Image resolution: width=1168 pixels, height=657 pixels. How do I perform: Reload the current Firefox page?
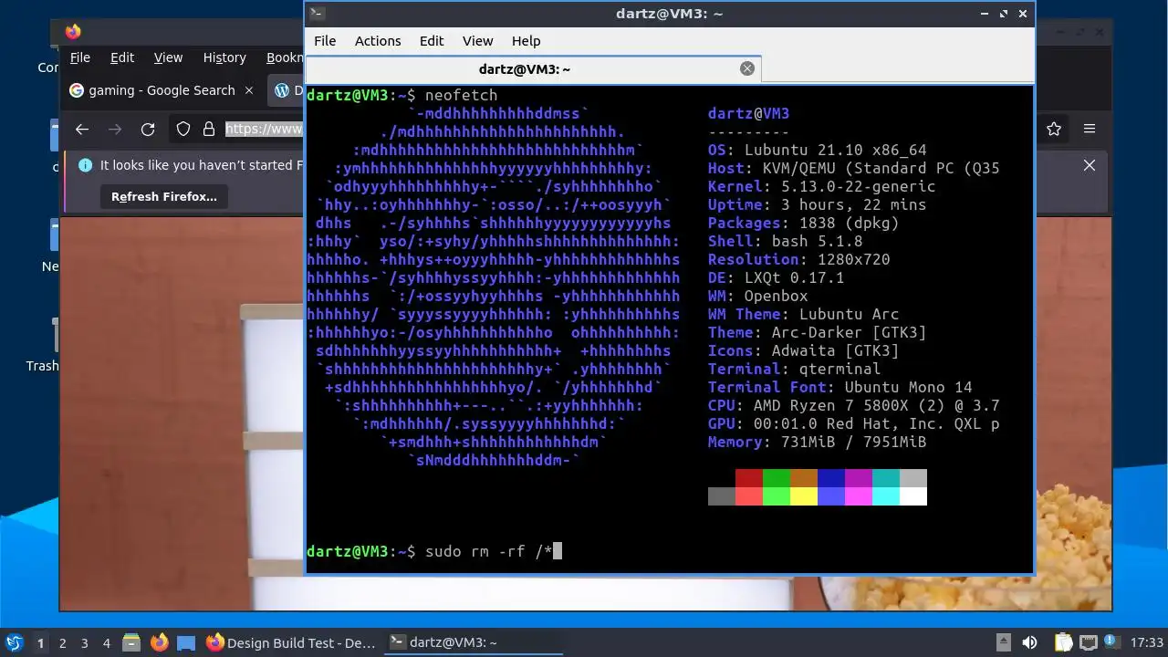pyautogui.click(x=148, y=130)
